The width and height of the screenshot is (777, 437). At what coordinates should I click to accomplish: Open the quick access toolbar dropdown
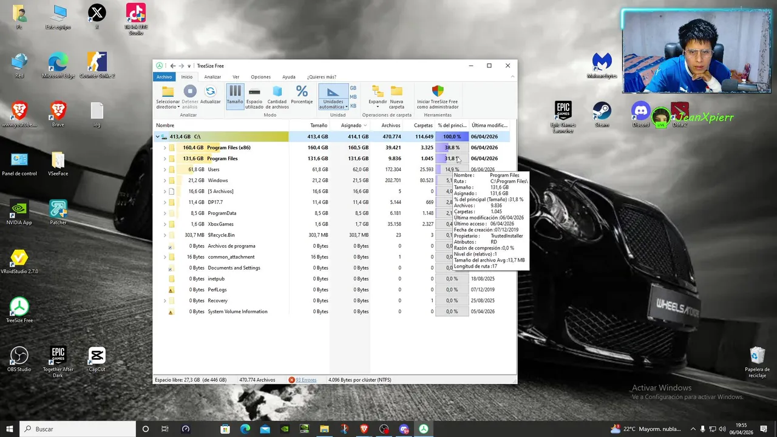point(189,66)
